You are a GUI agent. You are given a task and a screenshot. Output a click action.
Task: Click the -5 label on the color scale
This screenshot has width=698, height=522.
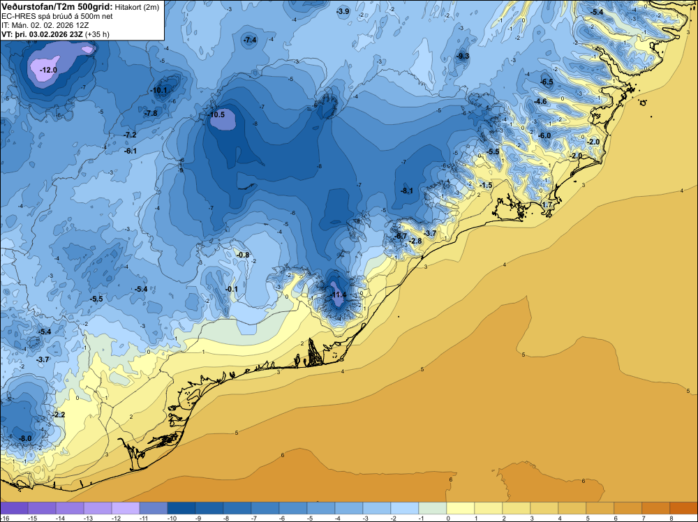tap(311, 518)
